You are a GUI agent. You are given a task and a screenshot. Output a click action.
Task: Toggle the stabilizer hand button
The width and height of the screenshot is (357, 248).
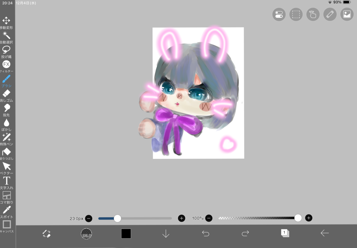point(313,15)
